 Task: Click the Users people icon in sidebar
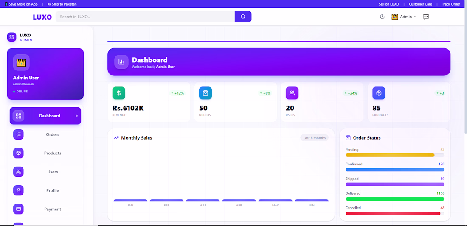point(18,172)
